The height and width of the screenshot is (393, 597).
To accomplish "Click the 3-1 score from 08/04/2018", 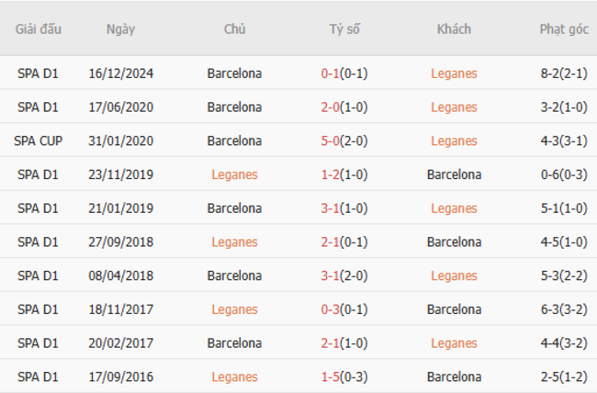I will click(x=331, y=275).
